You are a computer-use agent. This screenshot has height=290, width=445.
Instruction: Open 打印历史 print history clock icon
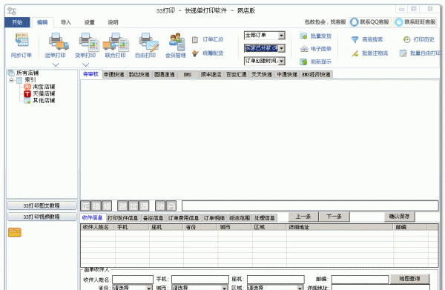(406, 40)
